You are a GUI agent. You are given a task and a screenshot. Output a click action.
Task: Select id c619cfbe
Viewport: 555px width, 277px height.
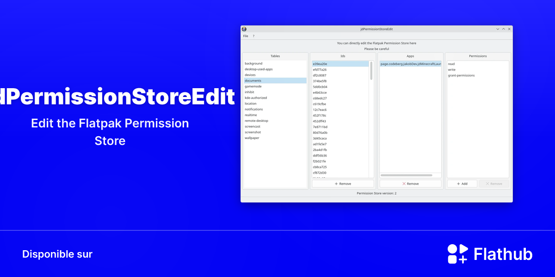tap(340, 104)
